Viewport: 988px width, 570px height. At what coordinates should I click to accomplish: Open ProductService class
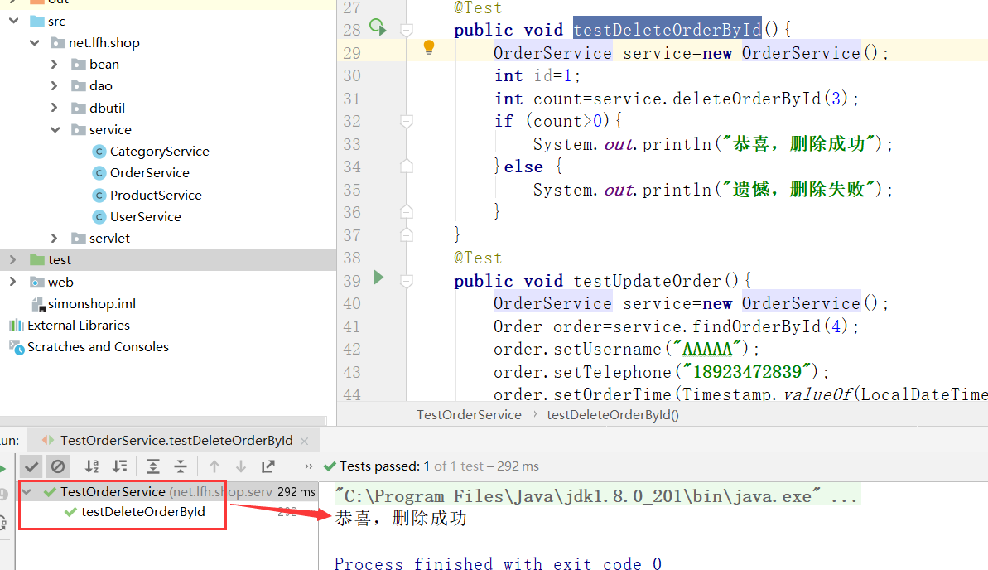point(156,195)
